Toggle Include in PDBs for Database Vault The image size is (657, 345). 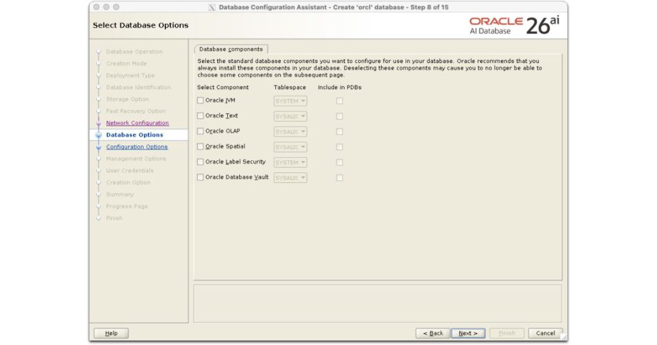(339, 178)
